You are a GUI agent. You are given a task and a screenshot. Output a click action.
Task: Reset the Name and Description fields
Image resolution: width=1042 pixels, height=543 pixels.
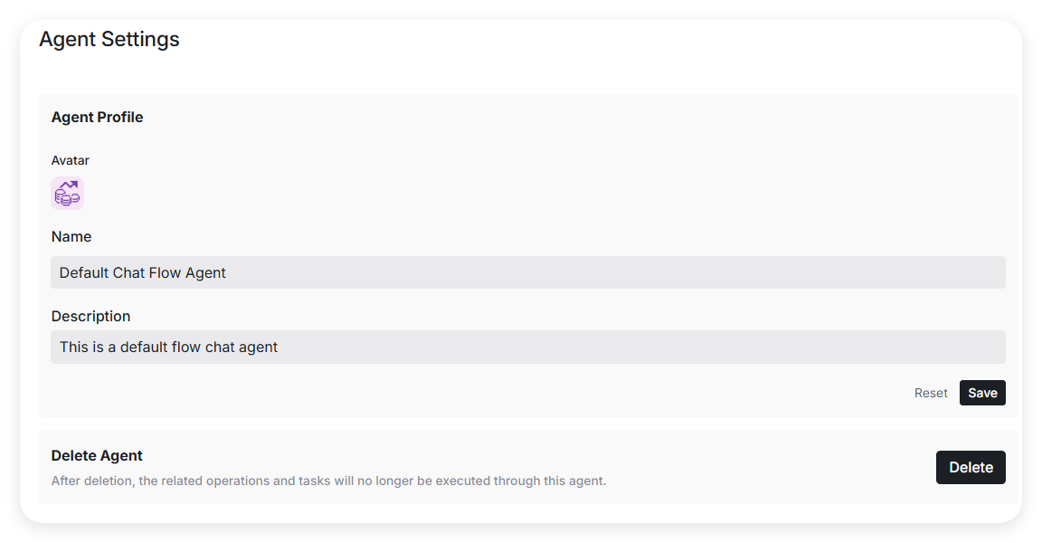coord(931,393)
